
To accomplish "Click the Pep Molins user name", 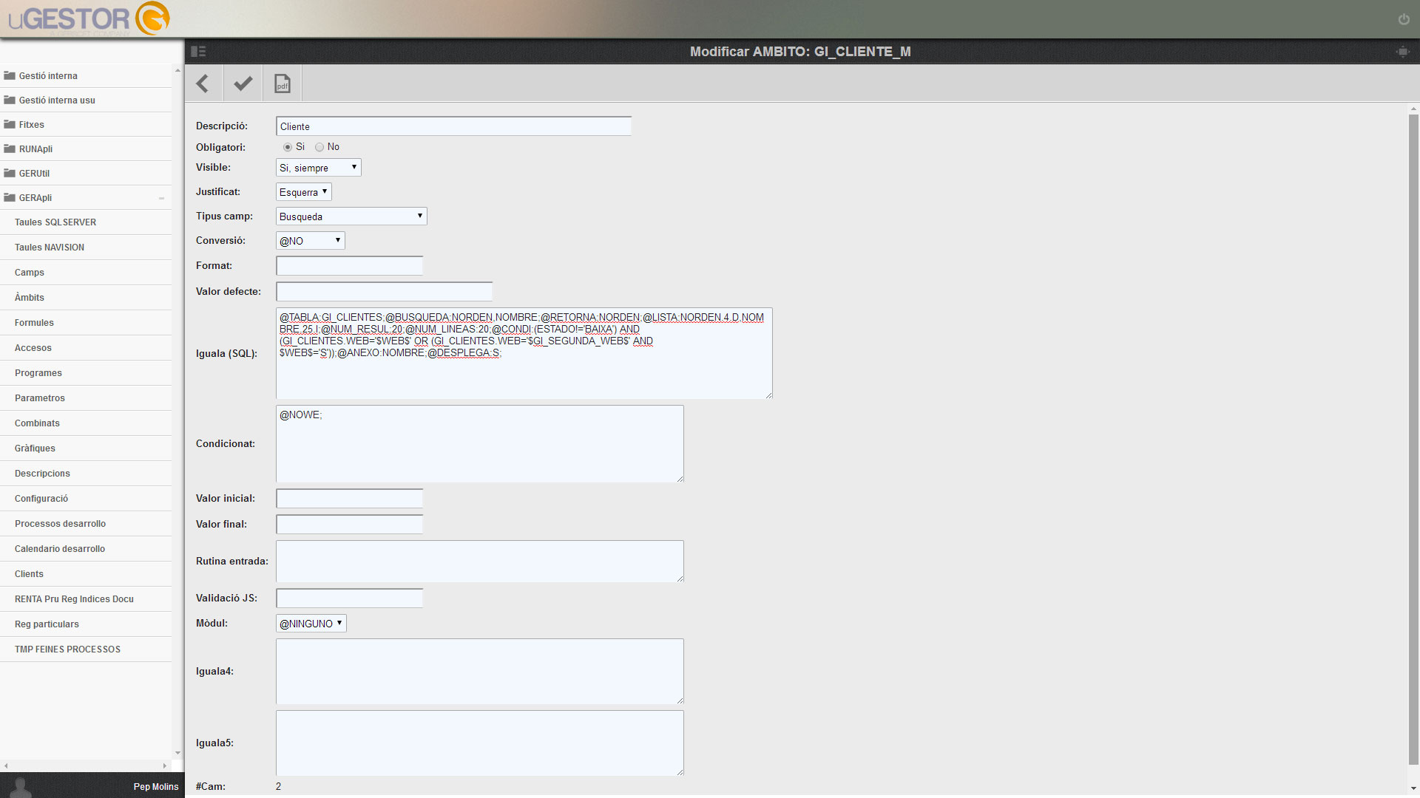I will 156,787.
